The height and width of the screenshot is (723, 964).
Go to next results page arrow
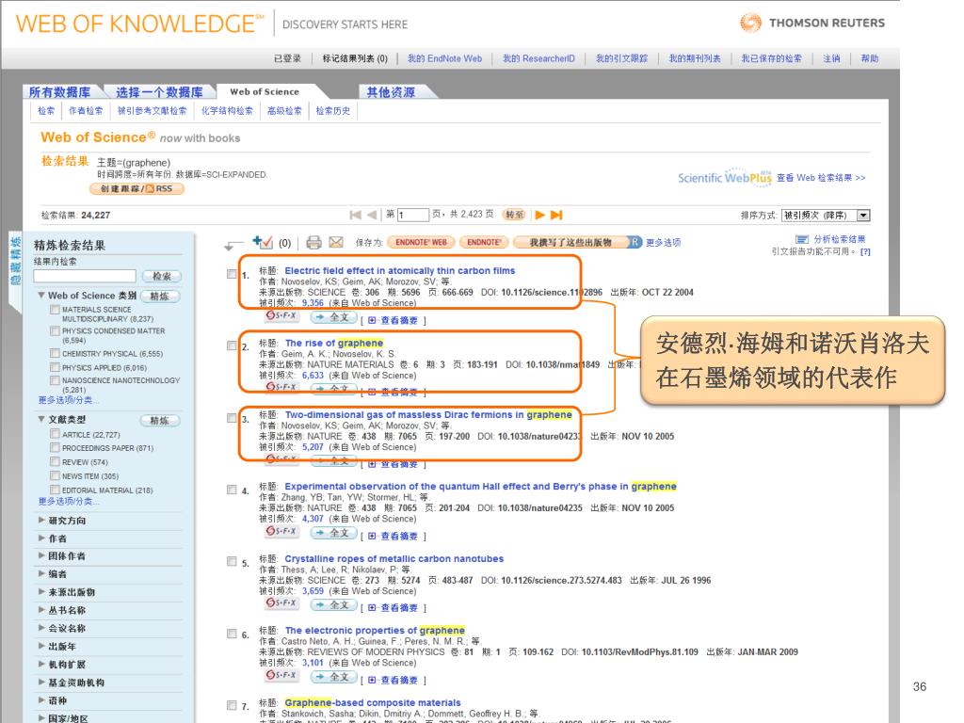(539, 215)
